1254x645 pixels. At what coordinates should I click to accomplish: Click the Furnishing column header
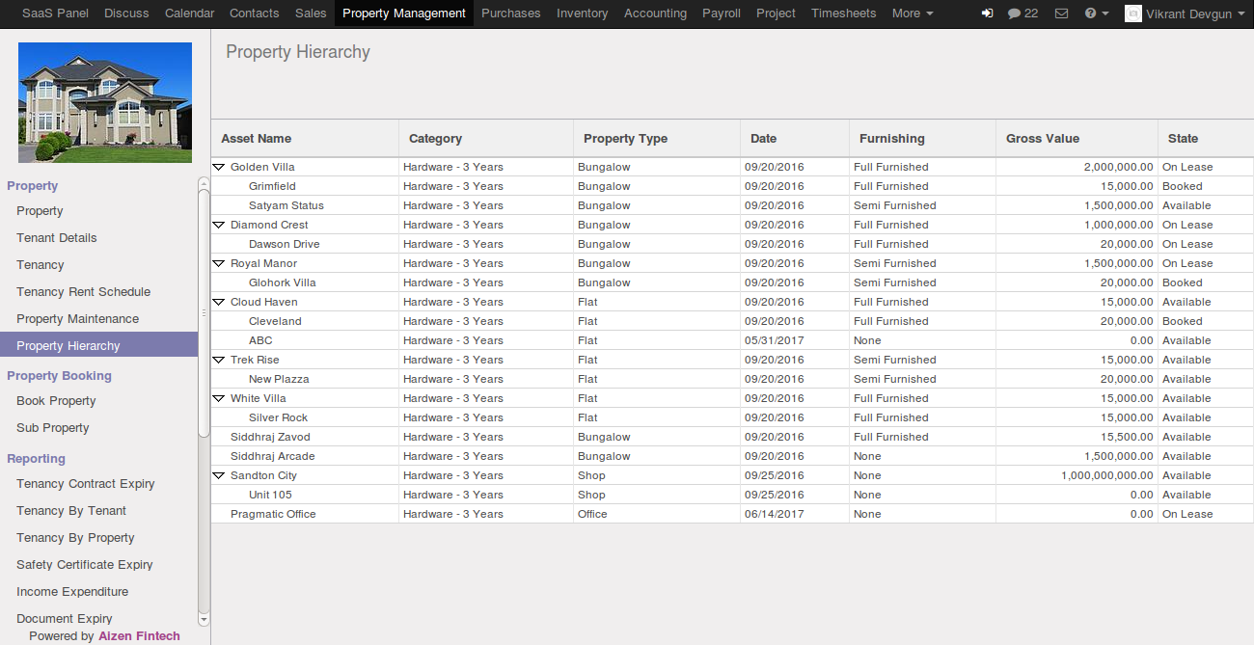tap(922, 139)
